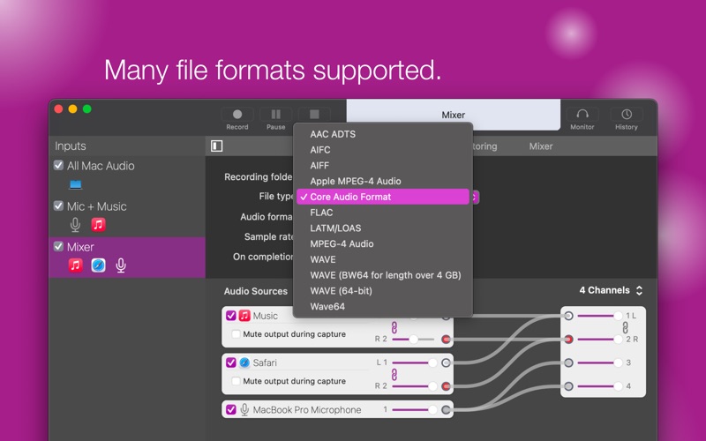Choose AIFC file type

tap(383, 150)
